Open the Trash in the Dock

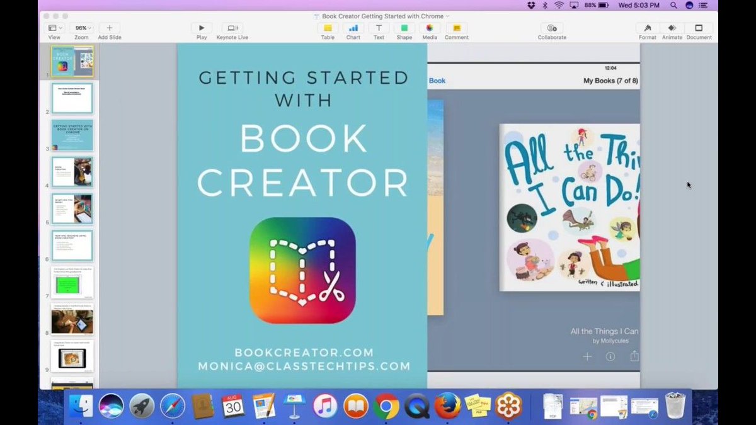(675, 406)
